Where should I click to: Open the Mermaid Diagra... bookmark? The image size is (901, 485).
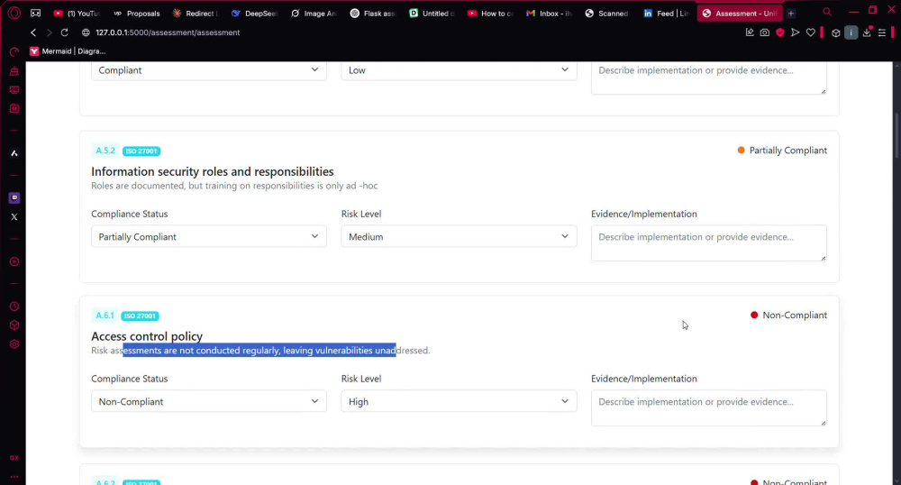point(68,51)
